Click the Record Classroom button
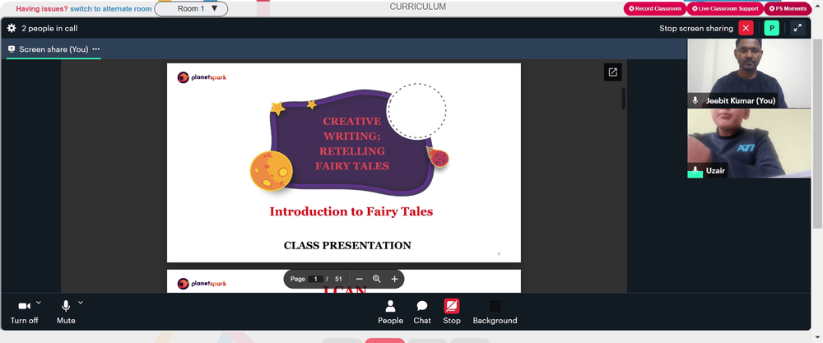The width and height of the screenshot is (823, 343). click(x=654, y=9)
